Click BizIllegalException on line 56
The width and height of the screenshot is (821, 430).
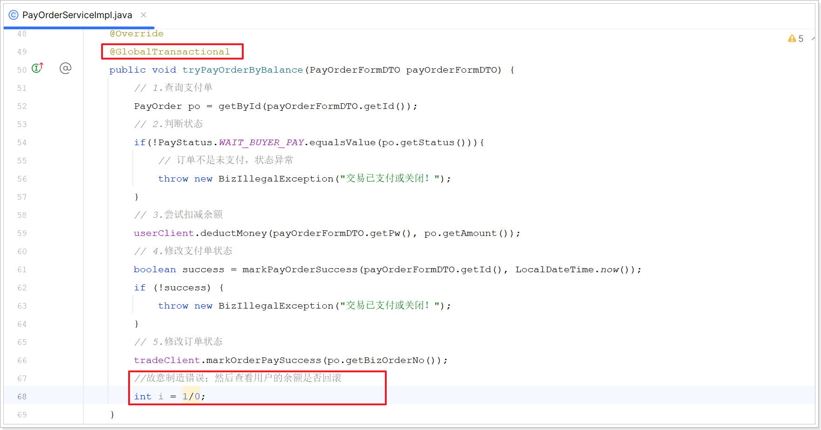tap(276, 179)
